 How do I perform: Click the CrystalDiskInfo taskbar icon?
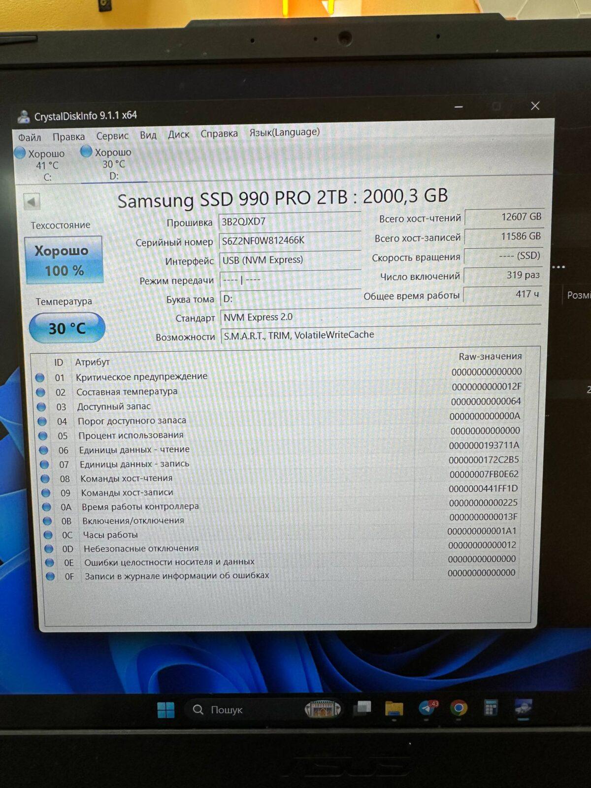523,707
